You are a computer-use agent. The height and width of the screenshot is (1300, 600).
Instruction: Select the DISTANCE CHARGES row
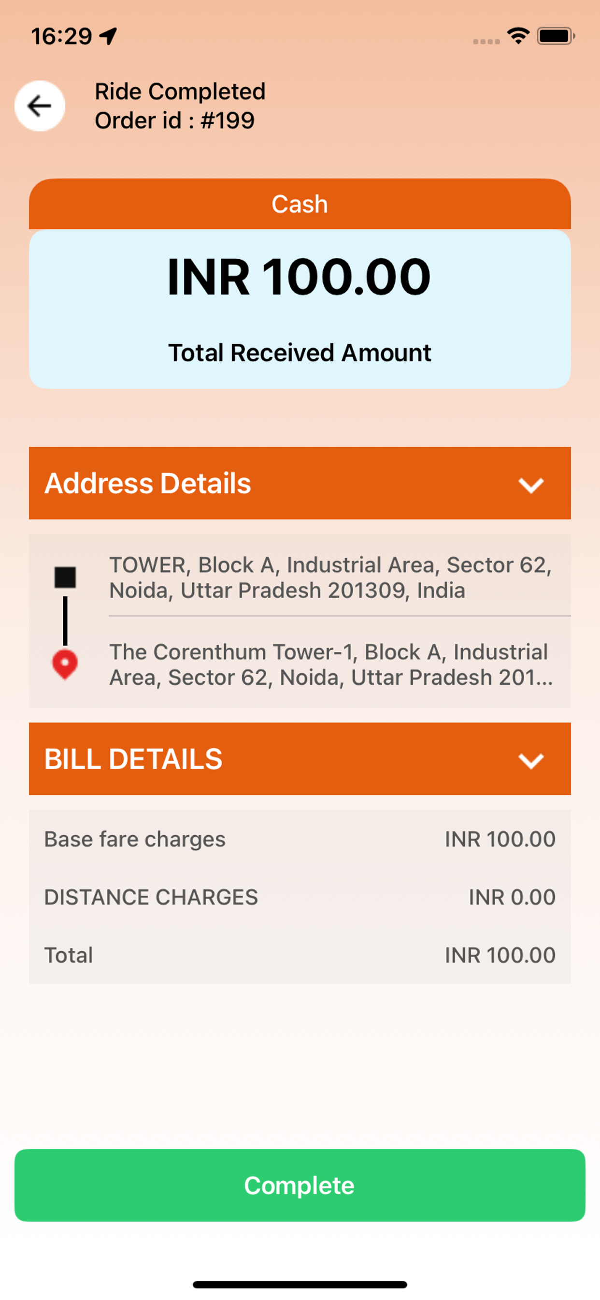click(x=300, y=897)
